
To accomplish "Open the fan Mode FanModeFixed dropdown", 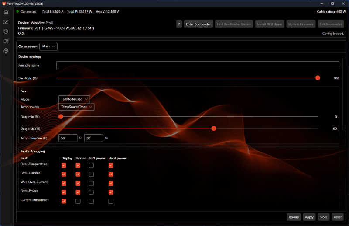I will [x=74, y=99].
